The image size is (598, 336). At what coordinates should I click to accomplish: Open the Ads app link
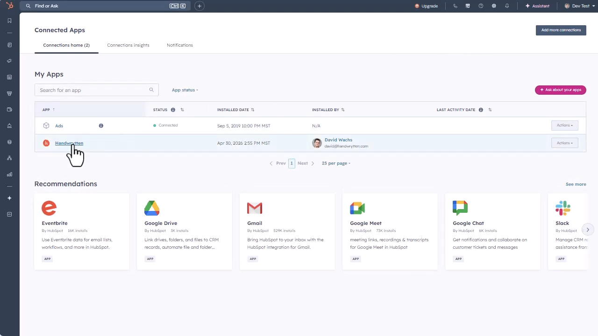(59, 126)
